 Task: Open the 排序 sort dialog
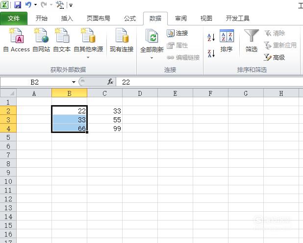tap(227, 41)
